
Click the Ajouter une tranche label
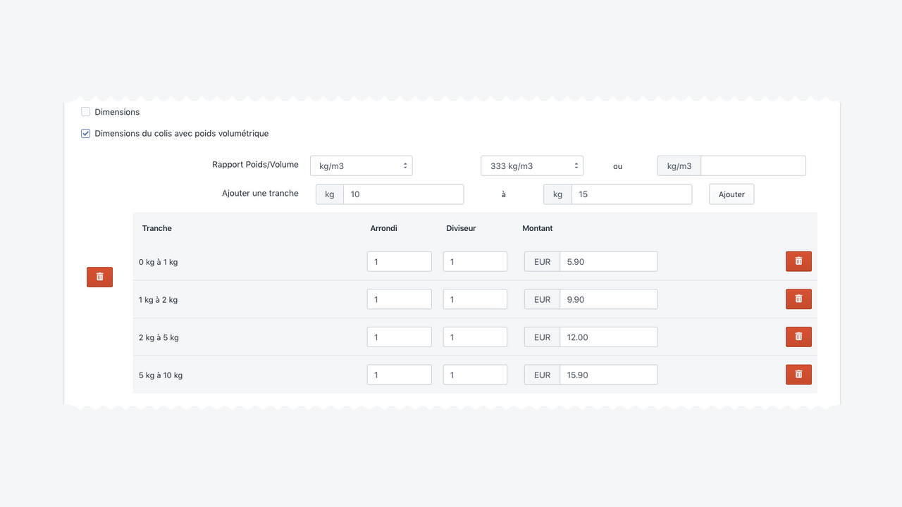point(260,193)
